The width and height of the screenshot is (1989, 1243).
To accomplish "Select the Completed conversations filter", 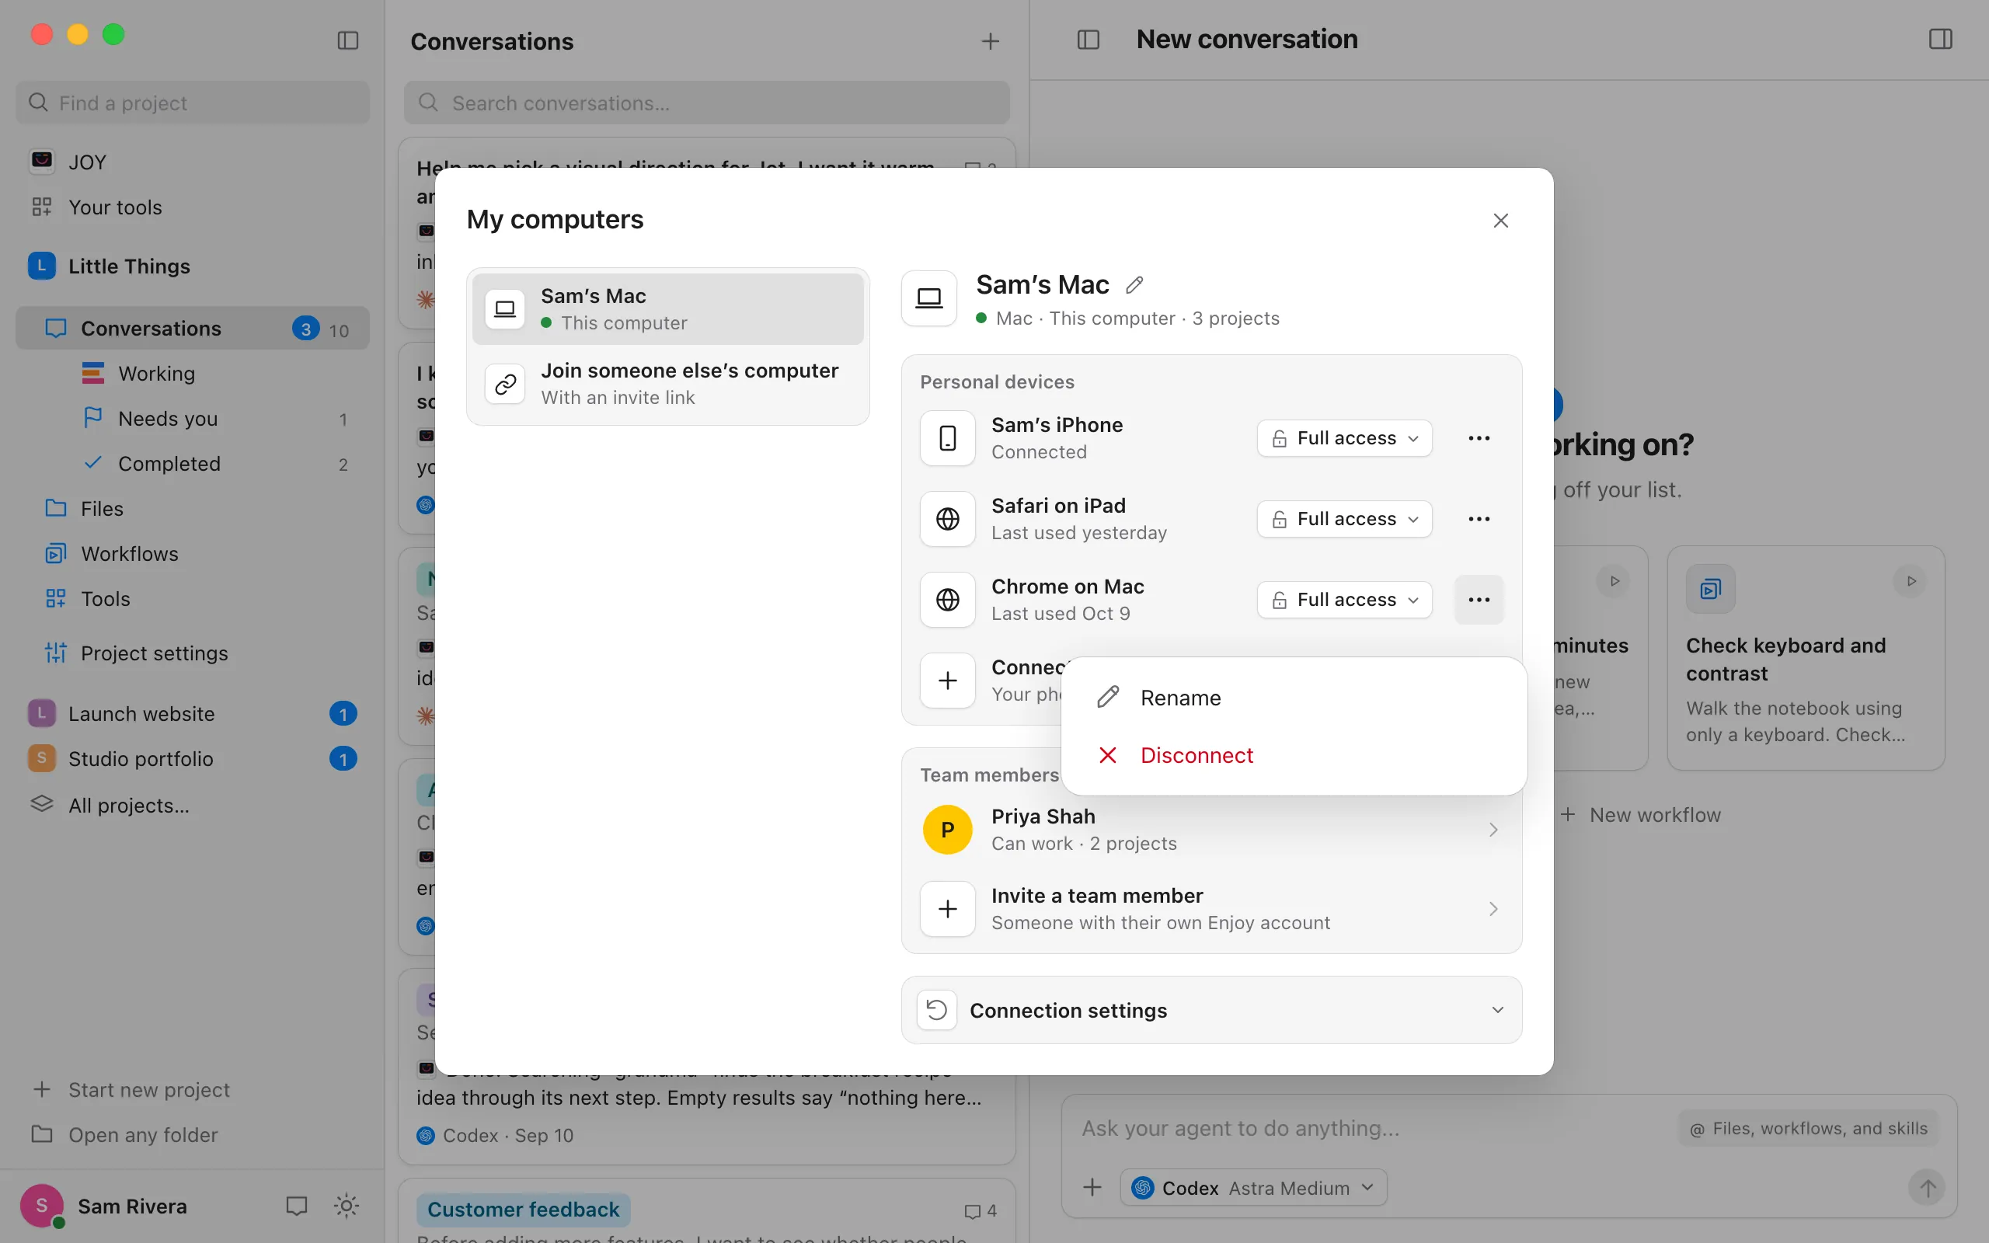I will click(x=193, y=465).
